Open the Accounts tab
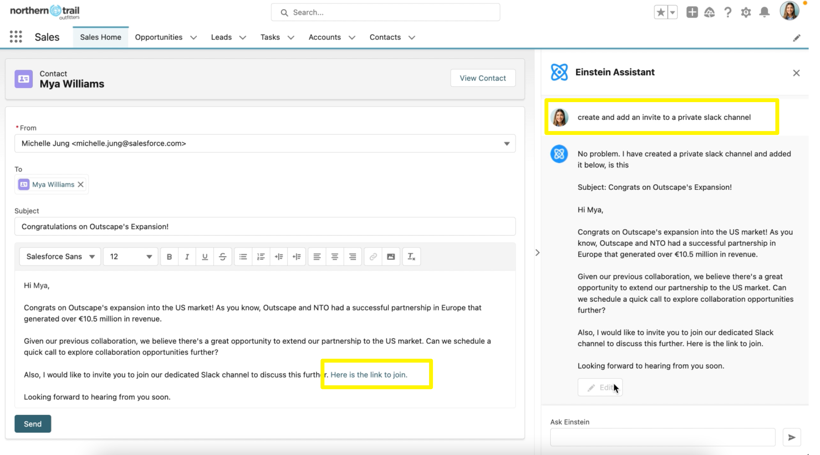The image size is (820, 455). click(325, 37)
